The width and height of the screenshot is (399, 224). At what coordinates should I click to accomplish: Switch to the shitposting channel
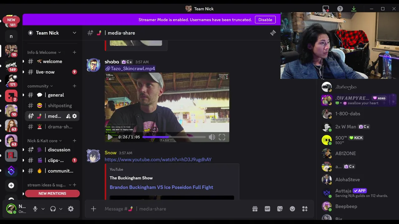click(x=52, y=105)
